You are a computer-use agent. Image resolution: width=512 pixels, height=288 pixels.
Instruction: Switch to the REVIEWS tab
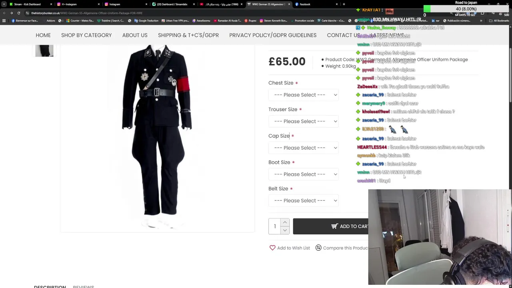83,286
